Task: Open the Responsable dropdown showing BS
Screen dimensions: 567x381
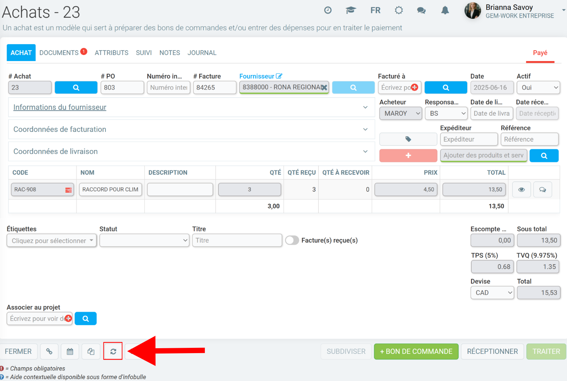Action: tap(446, 113)
